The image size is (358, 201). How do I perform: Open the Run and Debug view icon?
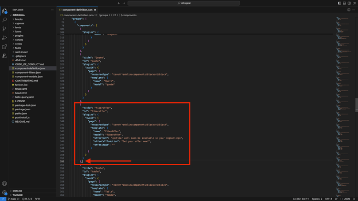coord(4,38)
